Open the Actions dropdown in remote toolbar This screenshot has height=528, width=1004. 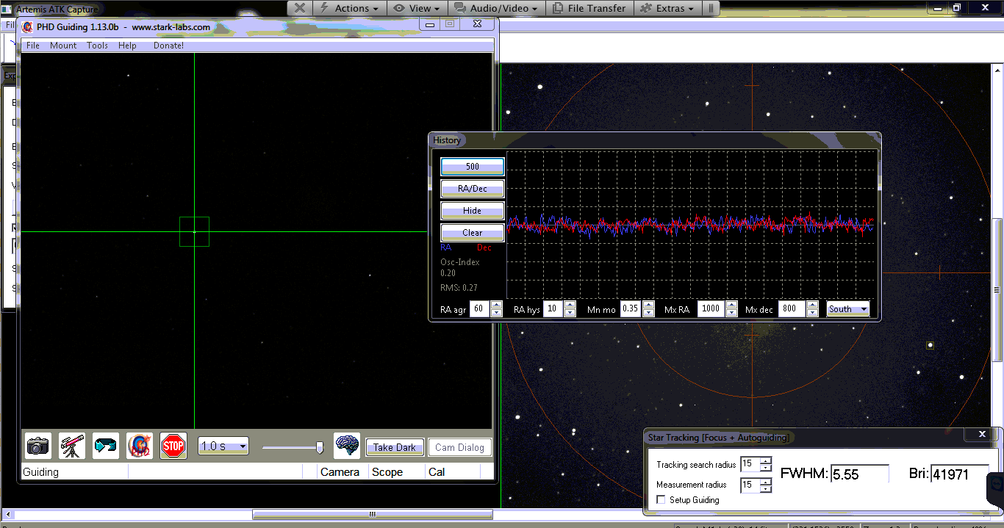pyautogui.click(x=350, y=8)
